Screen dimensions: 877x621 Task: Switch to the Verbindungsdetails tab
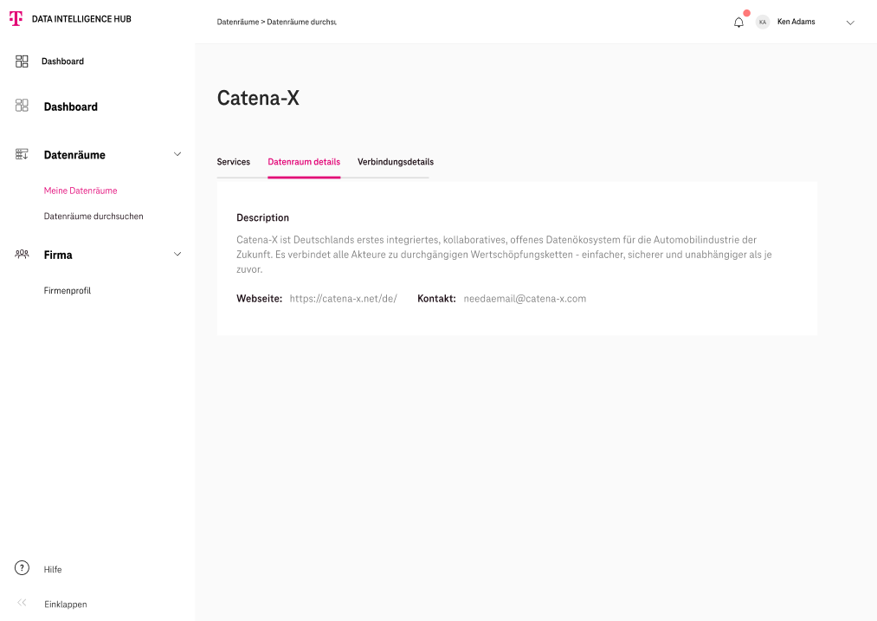[x=396, y=162]
